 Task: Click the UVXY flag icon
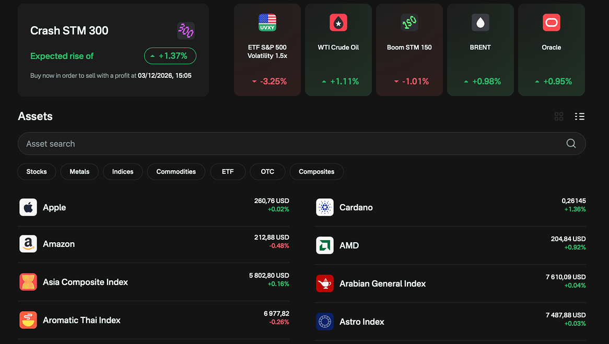point(267,22)
